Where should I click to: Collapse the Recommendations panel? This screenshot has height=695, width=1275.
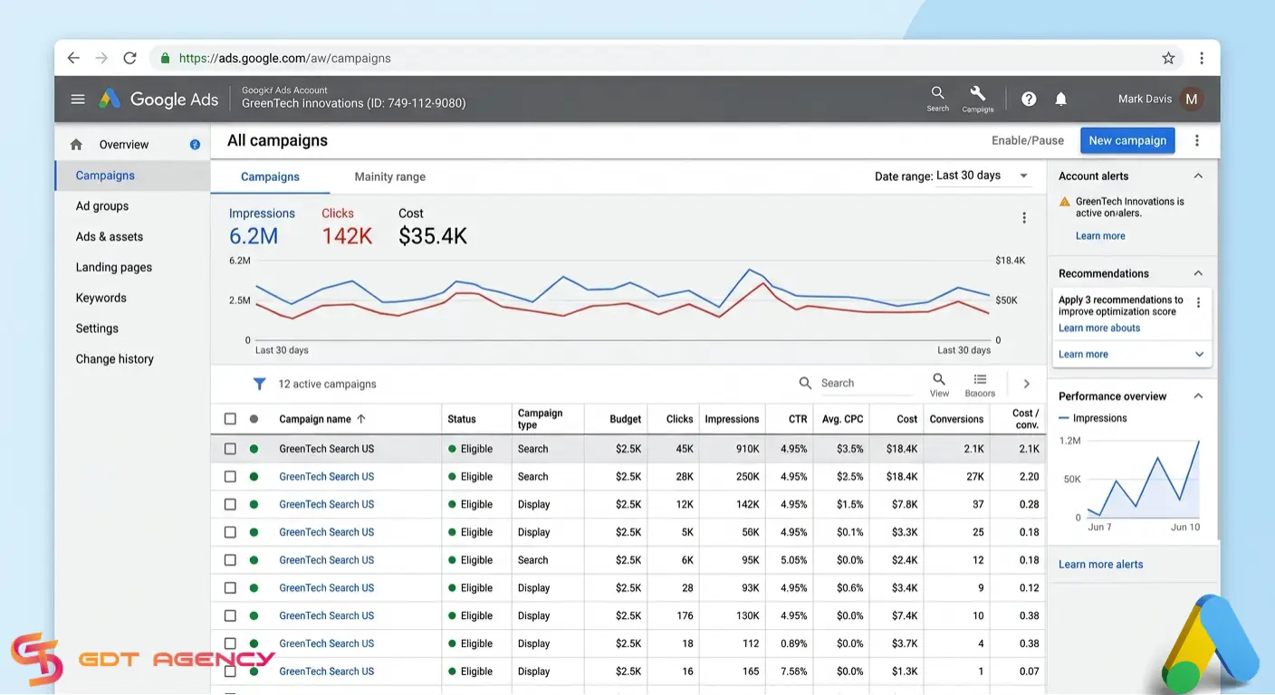(1198, 273)
